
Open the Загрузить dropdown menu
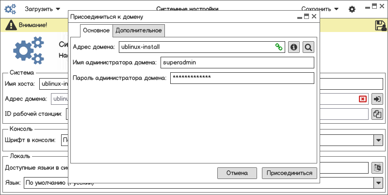coord(43,9)
